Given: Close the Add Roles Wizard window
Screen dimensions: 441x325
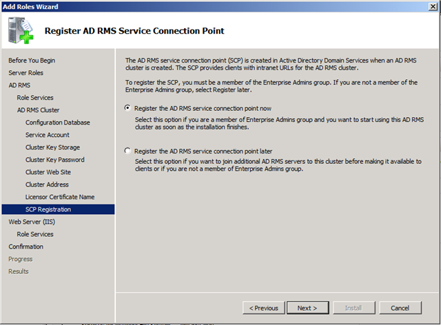Looking at the screenshot, I should click(x=433, y=6).
